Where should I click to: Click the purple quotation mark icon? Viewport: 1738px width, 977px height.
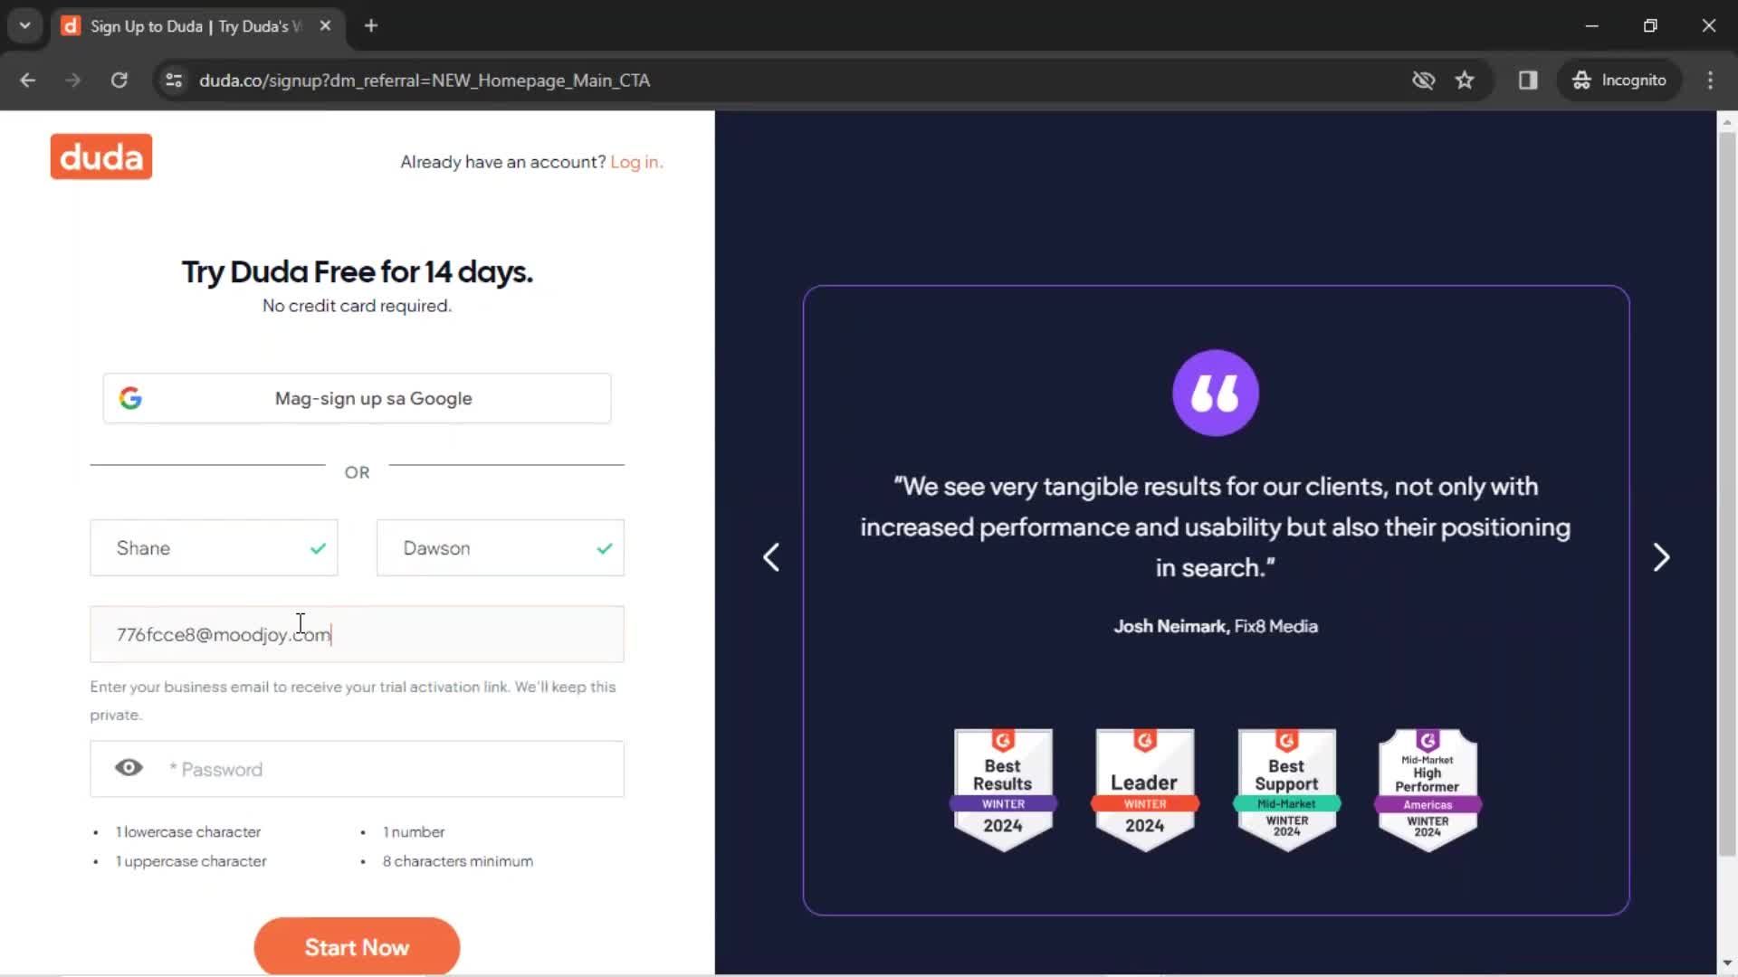click(x=1215, y=393)
